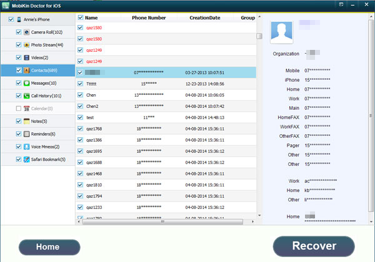Viewport: 375px width, 262px height.
Task: Open the Camera Roll category icon
Action: tap(27, 32)
